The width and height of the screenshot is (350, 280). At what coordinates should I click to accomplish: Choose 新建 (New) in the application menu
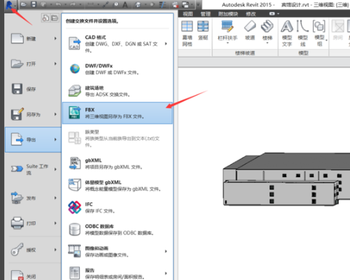[33, 38]
